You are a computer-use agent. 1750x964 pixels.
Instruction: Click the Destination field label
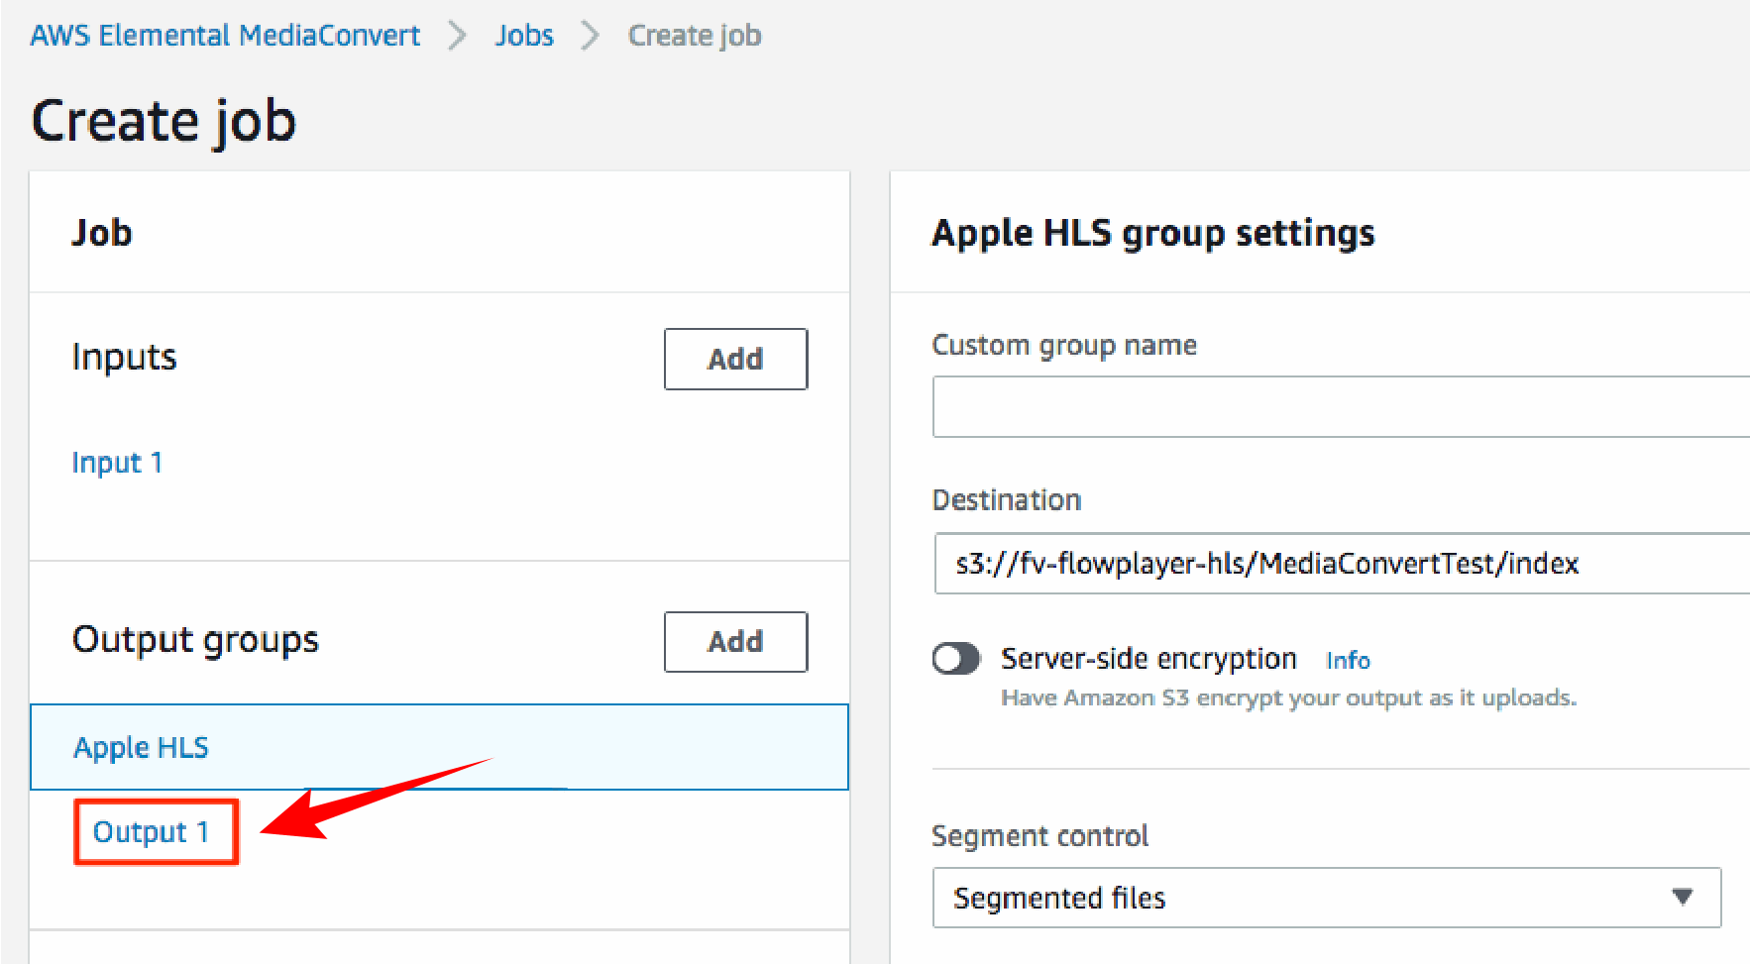pyautogui.click(x=1007, y=500)
